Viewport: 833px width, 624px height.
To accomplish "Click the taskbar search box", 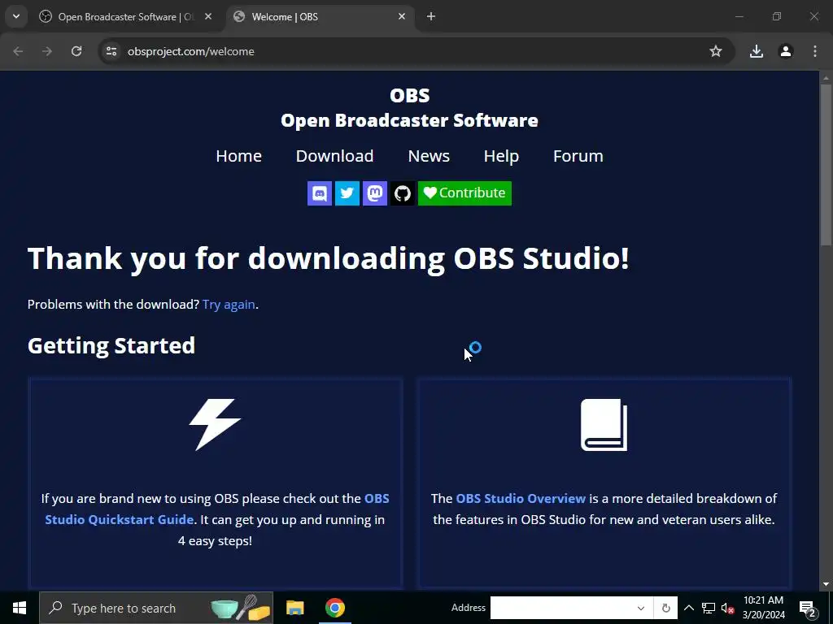I will coord(156,608).
